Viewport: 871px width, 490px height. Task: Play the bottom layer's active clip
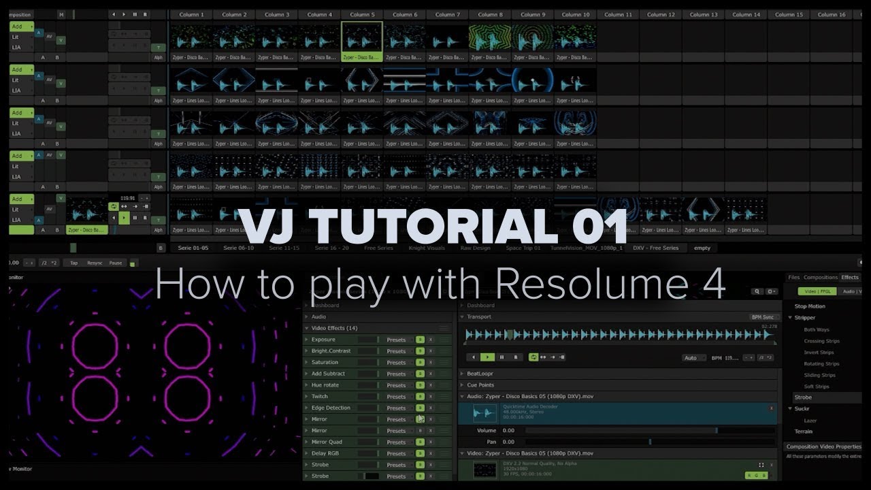tap(125, 218)
